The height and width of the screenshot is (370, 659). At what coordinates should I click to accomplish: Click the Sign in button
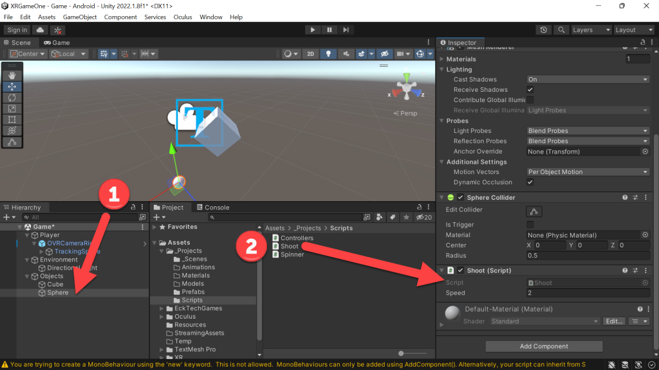point(17,30)
